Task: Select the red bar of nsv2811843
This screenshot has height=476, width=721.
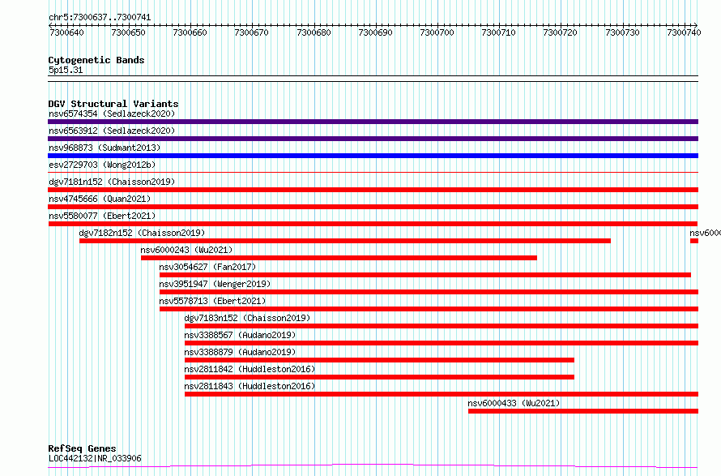Action: pyautogui.click(x=442, y=394)
